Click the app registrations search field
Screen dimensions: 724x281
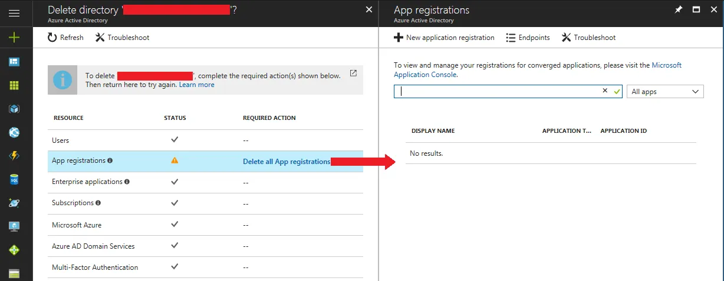tap(499, 92)
